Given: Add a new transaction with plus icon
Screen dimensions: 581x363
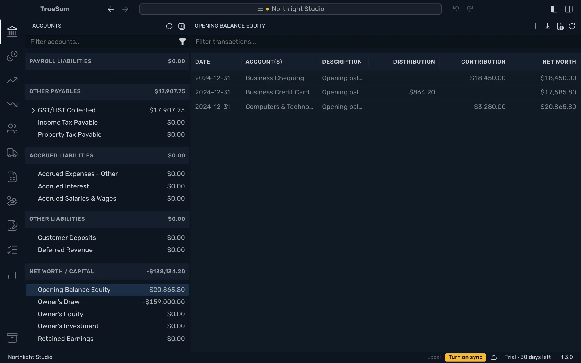Looking at the screenshot, I should coord(535,26).
